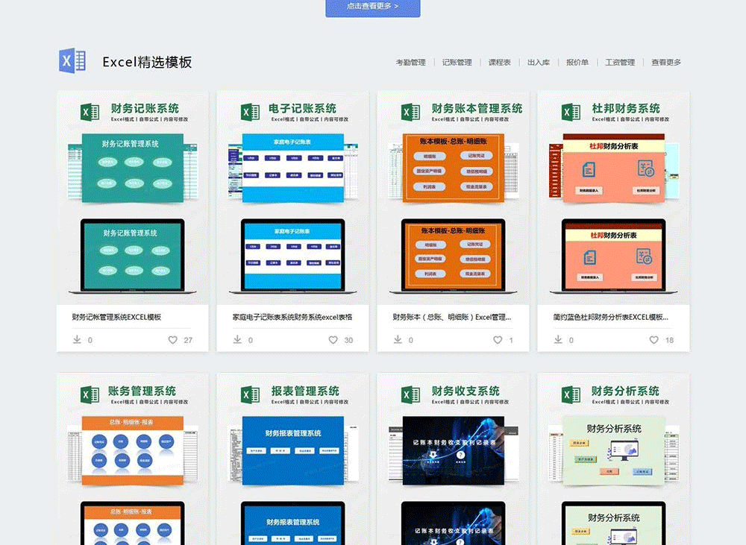This screenshot has width=746, height=545.
Task: Open the 记账管理 category link
Action: (457, 63)
